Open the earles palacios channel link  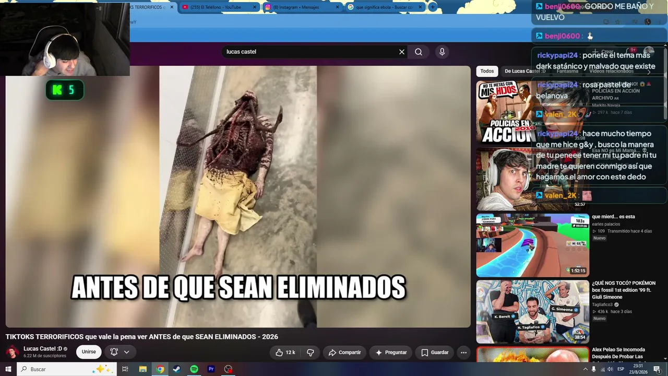coord(606,224)
